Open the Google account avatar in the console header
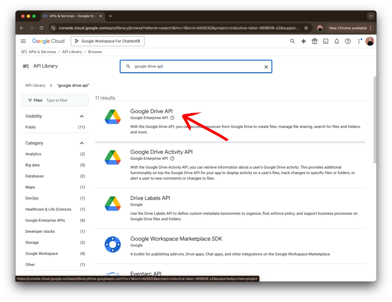This screenshot has height=302, width=392. (x=370, y=41)
